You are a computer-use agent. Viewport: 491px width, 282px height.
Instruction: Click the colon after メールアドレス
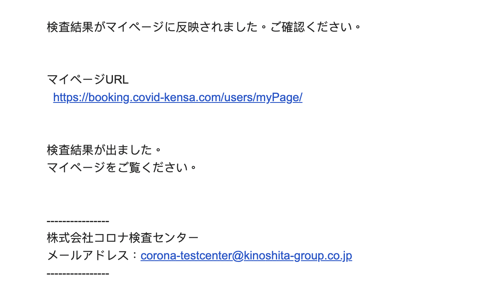pyautogui.click(x=135, y=256)
